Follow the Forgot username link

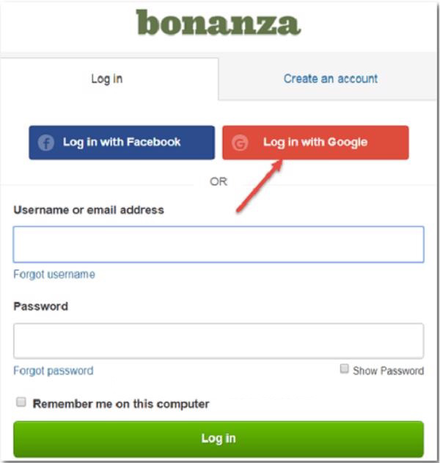point(54,274)
